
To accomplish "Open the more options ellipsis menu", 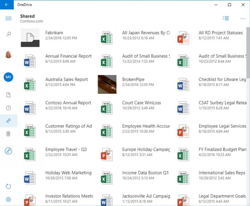I will point(243,19).
